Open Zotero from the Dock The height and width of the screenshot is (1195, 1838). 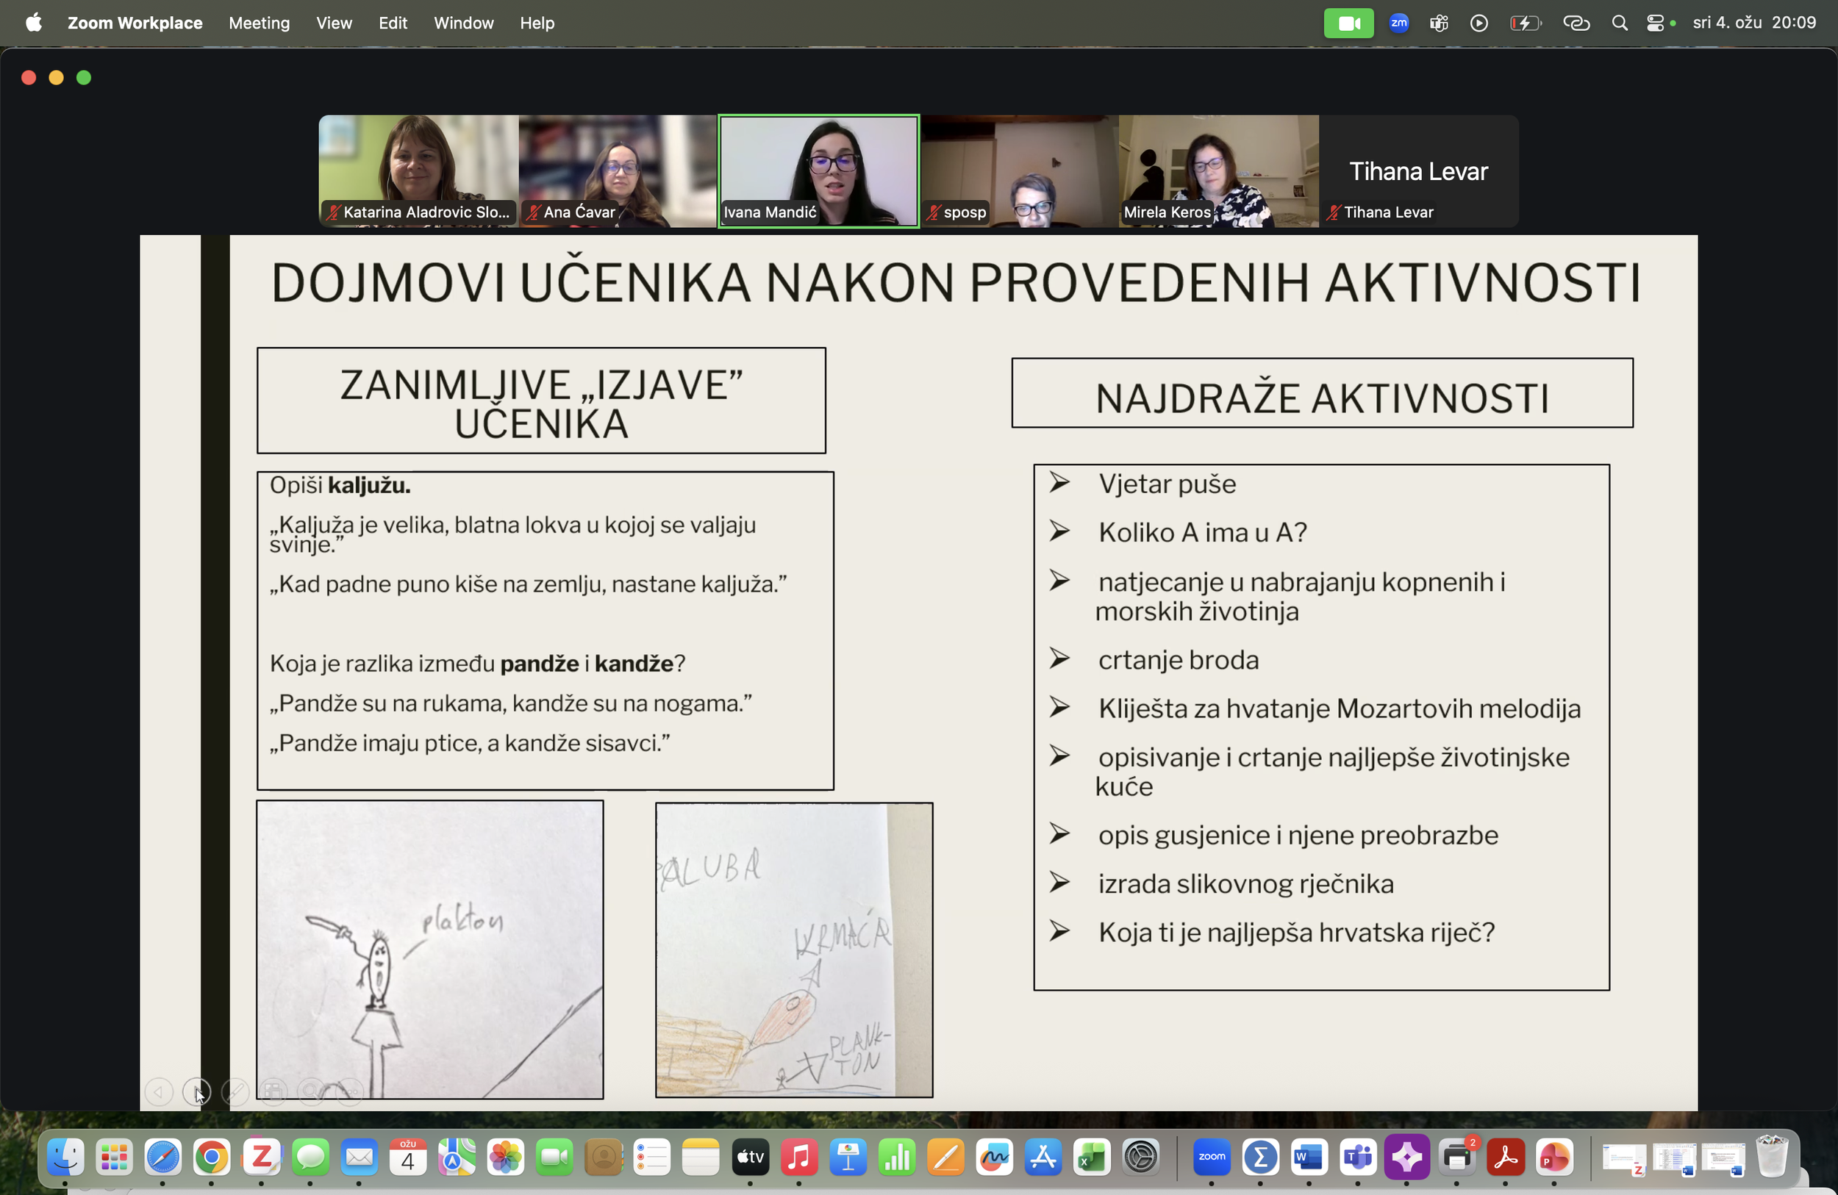(261, 1156)
